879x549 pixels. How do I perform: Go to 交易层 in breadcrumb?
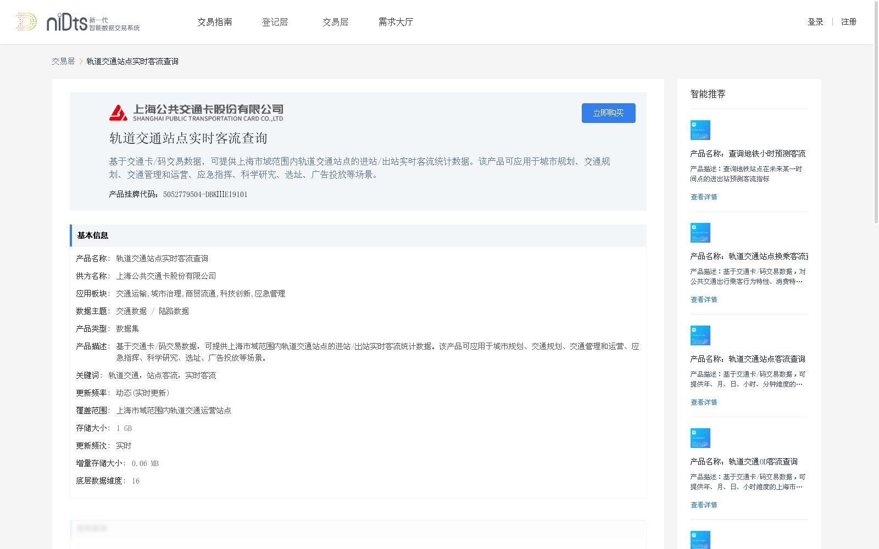tap(63, 61)
